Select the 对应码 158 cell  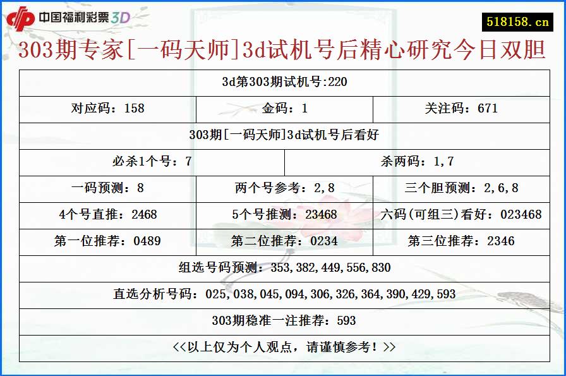tap(109, 108)
